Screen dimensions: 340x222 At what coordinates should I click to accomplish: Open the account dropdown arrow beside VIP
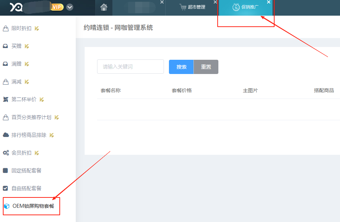pos(70,7)
